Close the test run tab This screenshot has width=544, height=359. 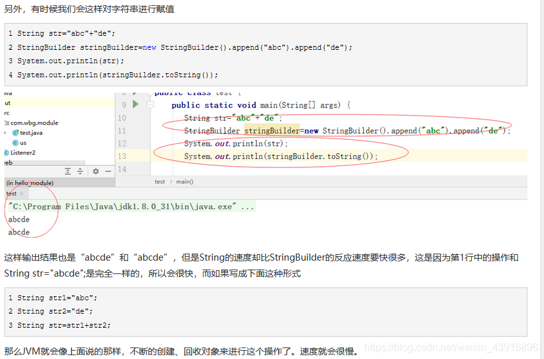click(22, 194)
